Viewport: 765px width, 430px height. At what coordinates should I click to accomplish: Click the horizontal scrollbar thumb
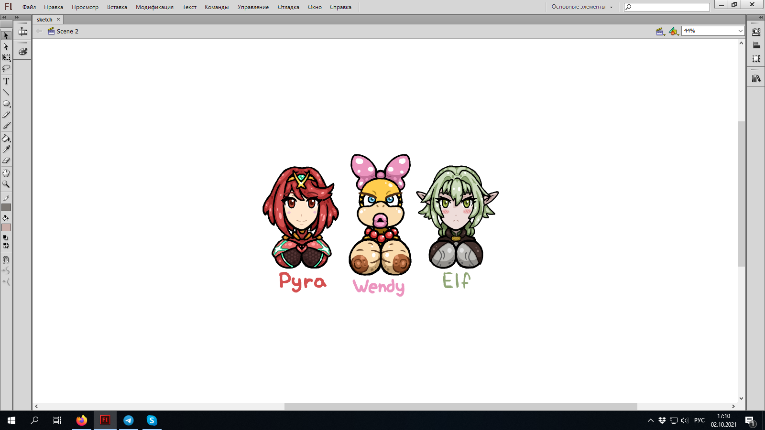coord(461,406)
